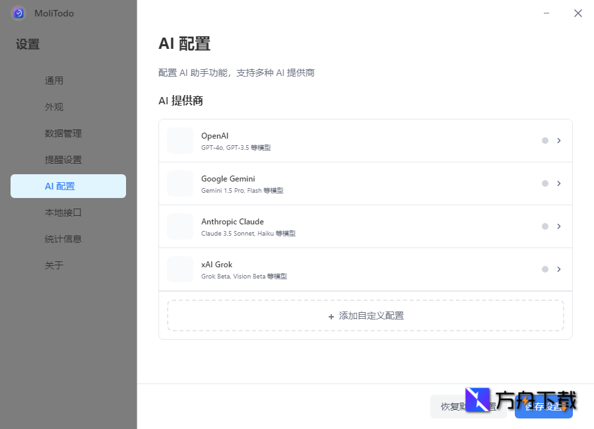
Task: Expand the OpenAI provider settings chevron
Action: (x=559, y=140)
